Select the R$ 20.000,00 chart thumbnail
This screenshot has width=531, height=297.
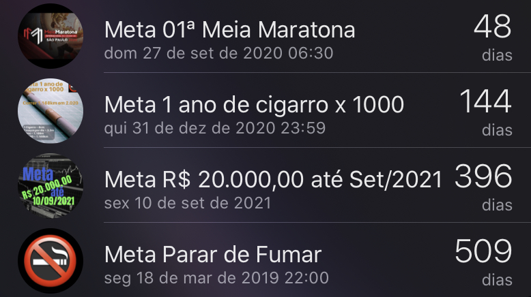pyautogui.click(x=51, y=185)
